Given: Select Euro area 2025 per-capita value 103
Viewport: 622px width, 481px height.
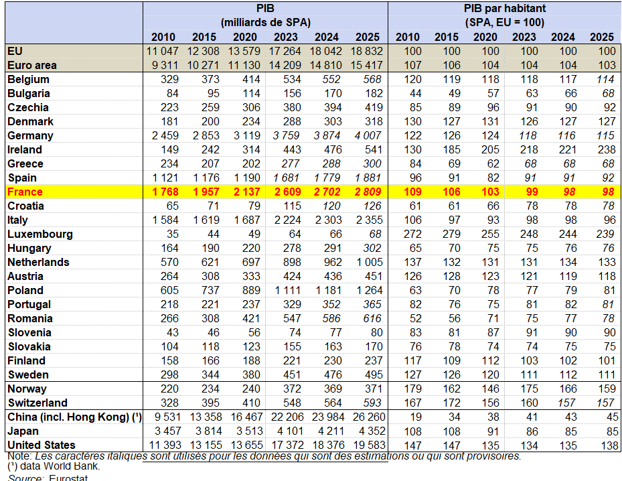Looking at the screenshot, I should click(607, 65).
